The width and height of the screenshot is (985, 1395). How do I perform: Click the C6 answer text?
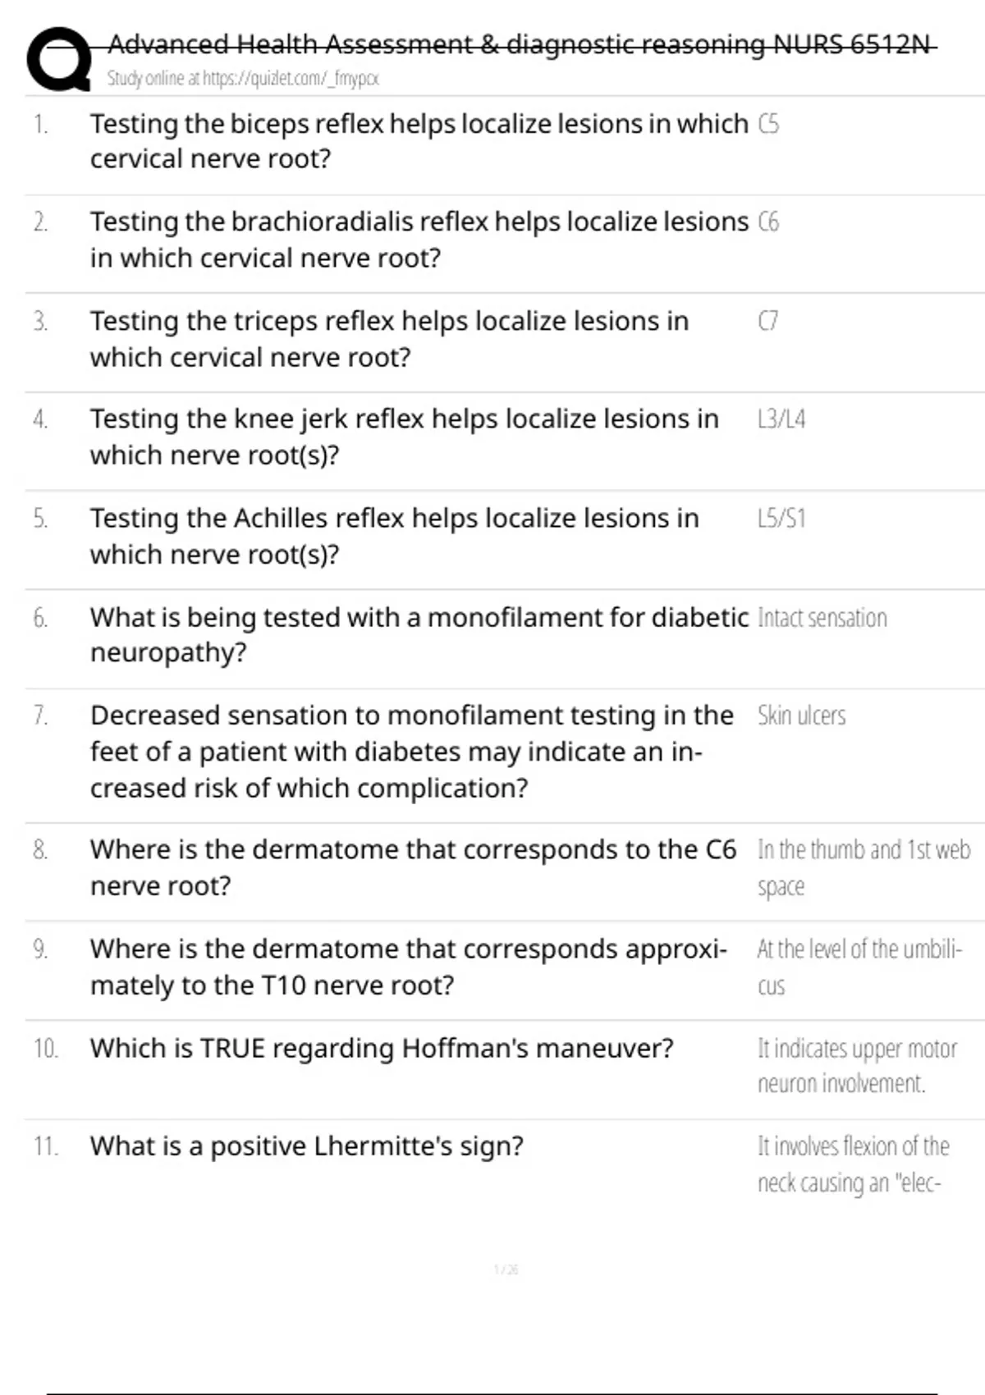coord(768,222)
